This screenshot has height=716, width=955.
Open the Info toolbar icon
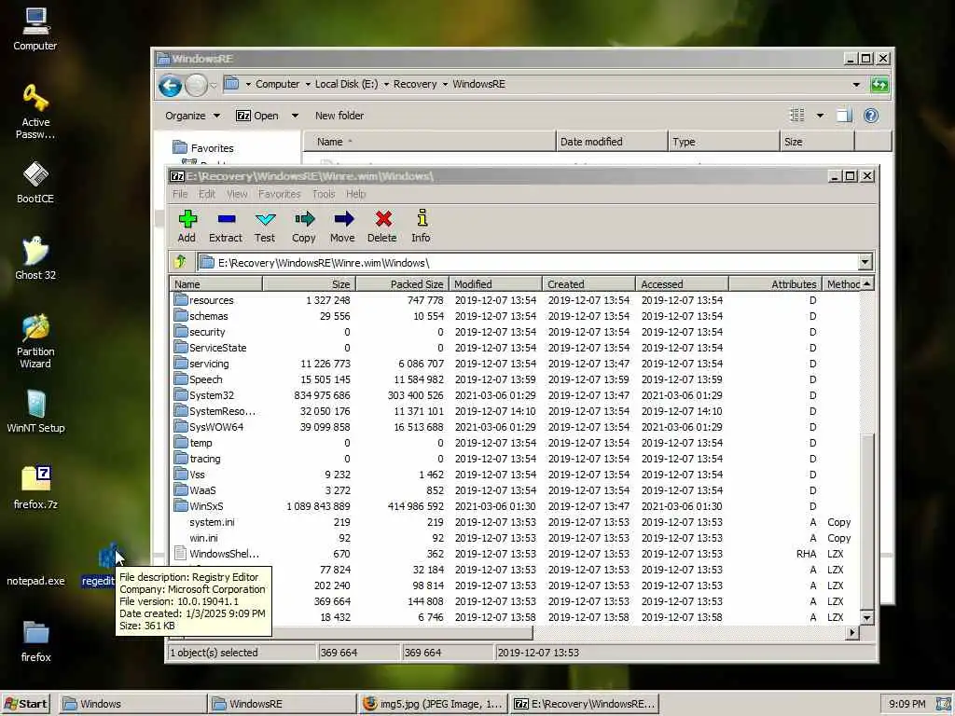(x=421, y=227)
